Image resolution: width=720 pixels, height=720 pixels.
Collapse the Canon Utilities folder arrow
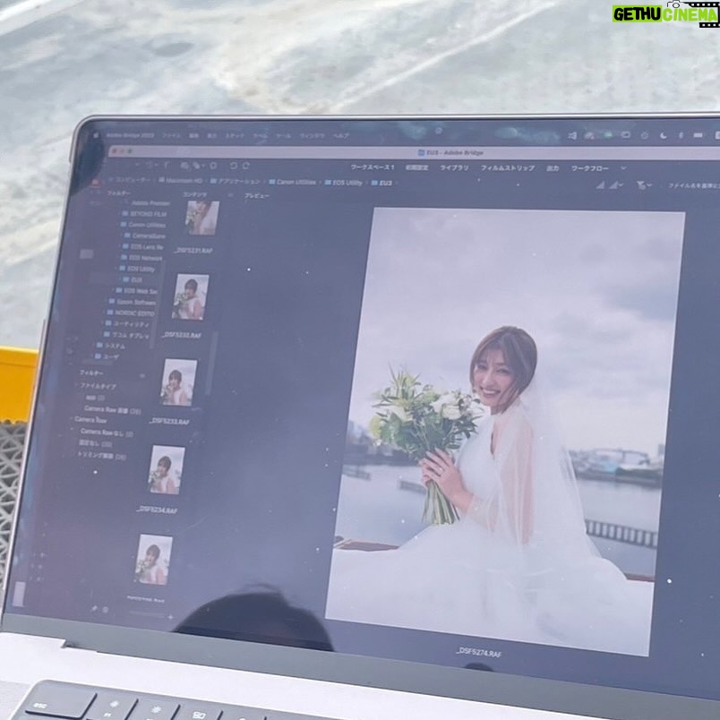(116, 225)
